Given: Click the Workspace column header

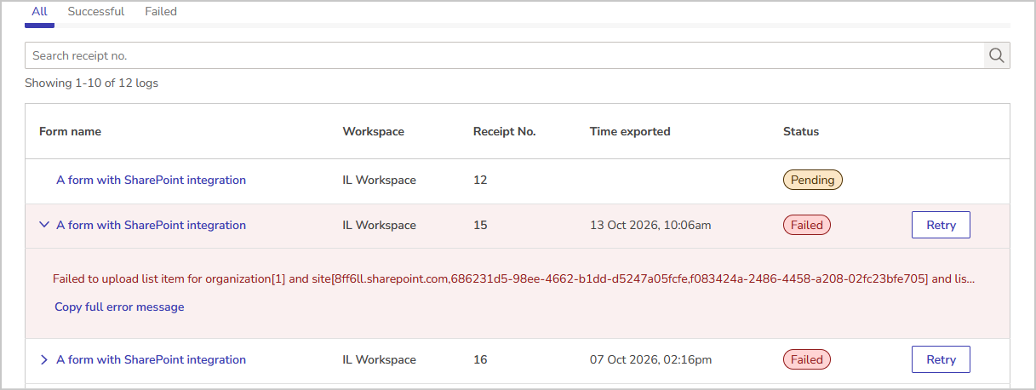Looking at the screenshot, I should (374, 132).
